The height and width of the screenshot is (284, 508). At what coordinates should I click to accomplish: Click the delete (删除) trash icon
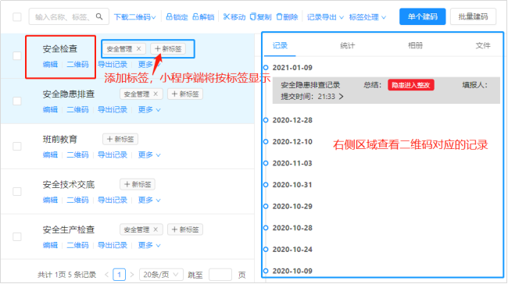coord(279,16)
